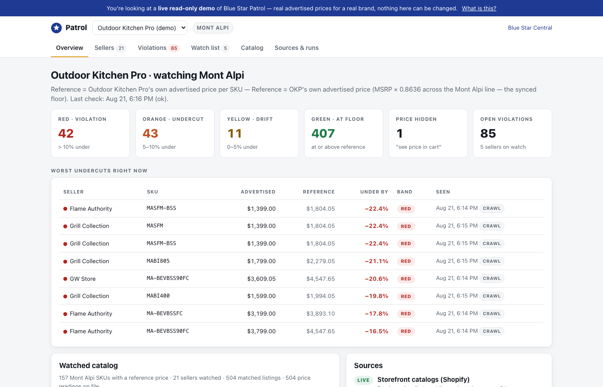Click the CRAWL tag in the GW Store row
This screenshot has width=603, height=387.
492,279
